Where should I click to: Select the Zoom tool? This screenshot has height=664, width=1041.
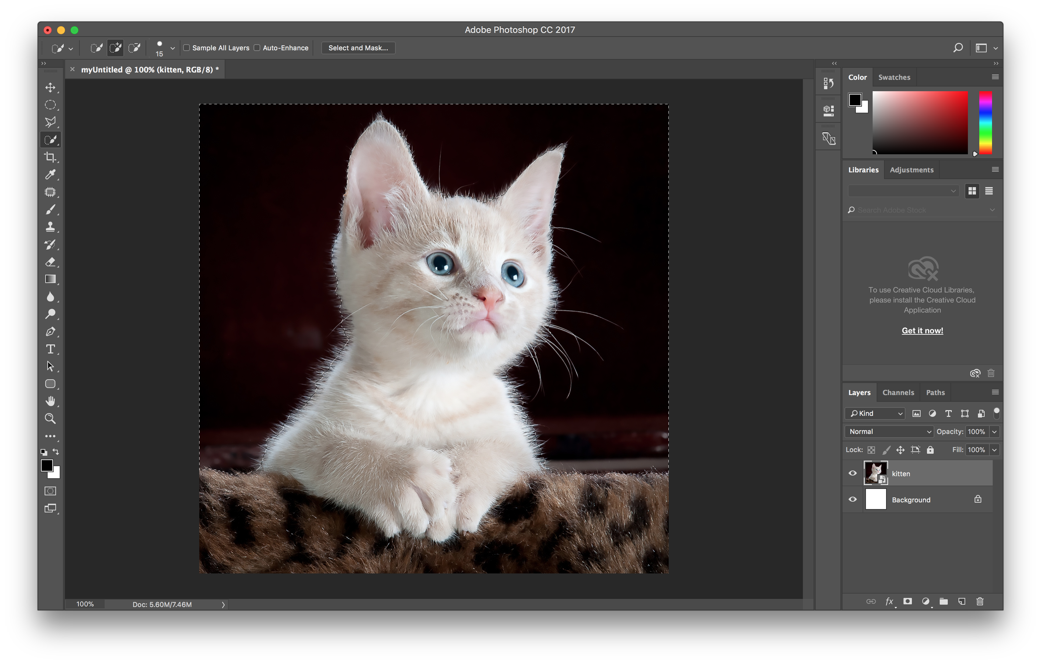pyautogui.click(x=51, y=419)
